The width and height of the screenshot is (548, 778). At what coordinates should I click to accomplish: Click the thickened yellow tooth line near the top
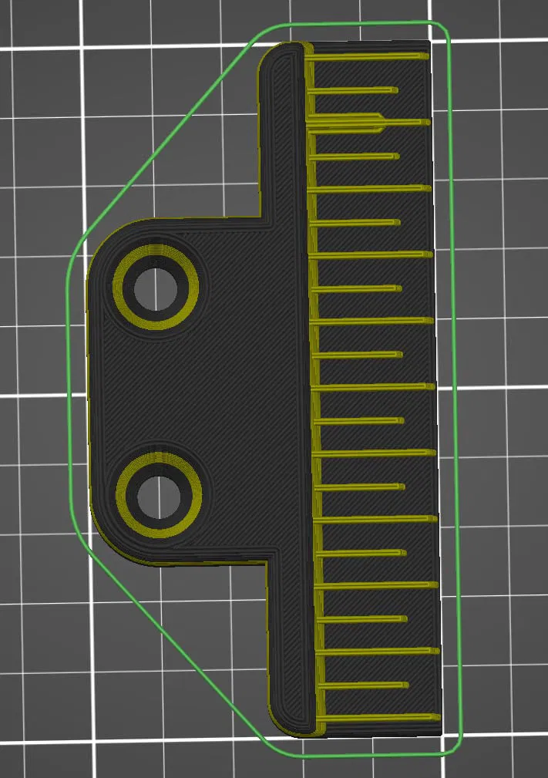(x=368, y=123)
